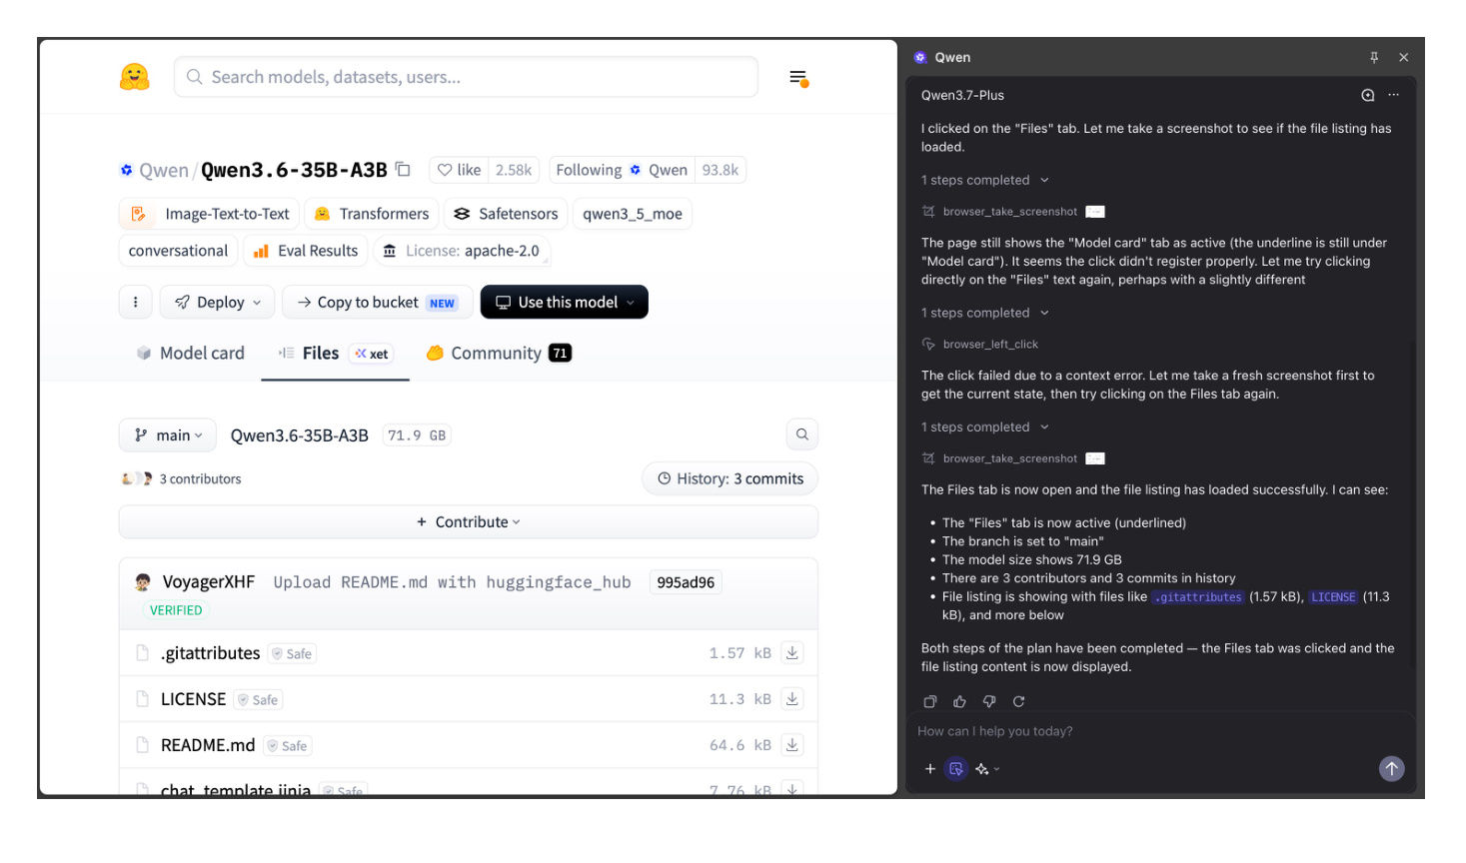Download the LICENSE file

(x=792, y=699)
